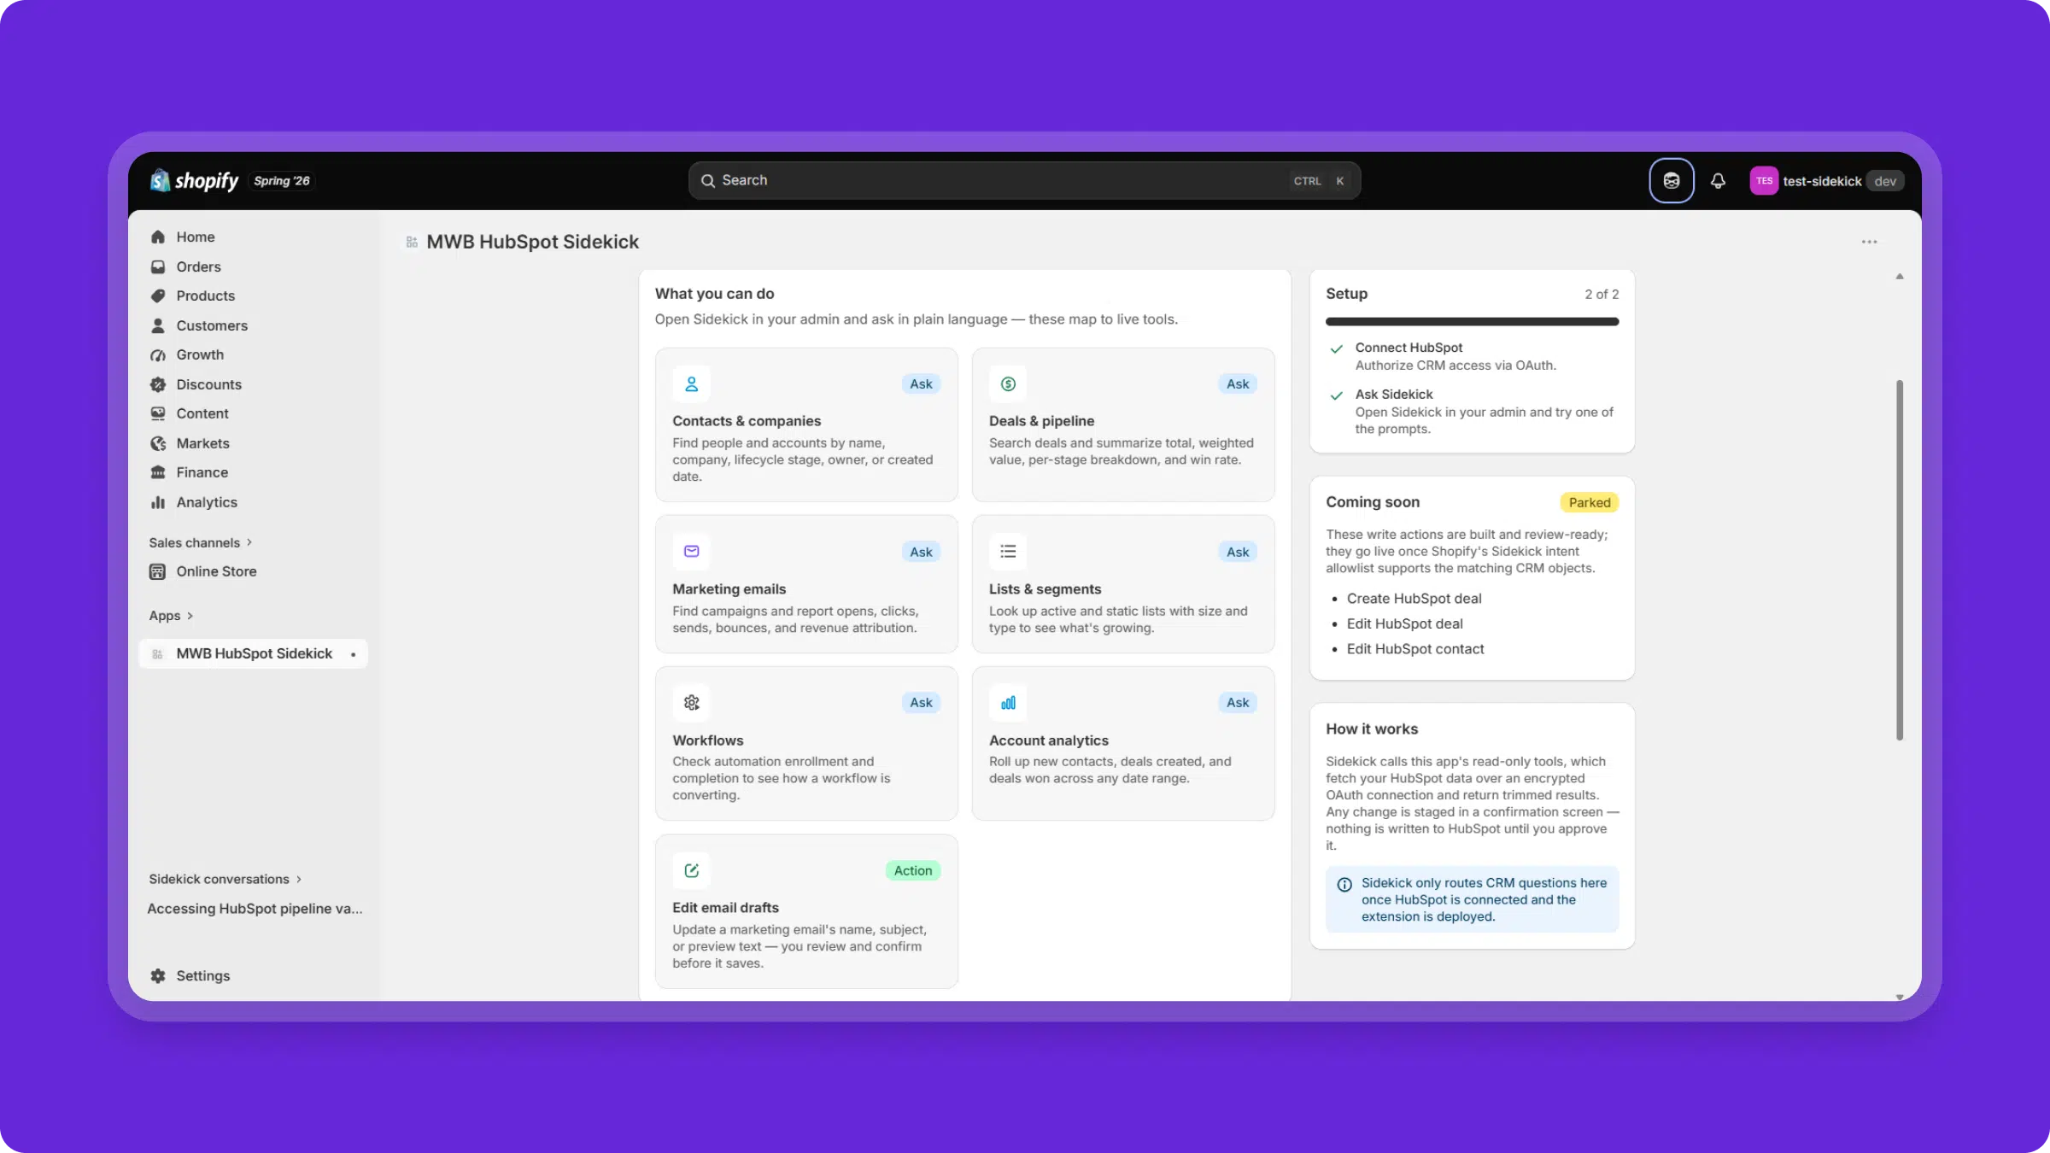Screen dimensions: 2050x1153
Task: Click the 'How it works' heading
Action: click(x=1371, y=729)
